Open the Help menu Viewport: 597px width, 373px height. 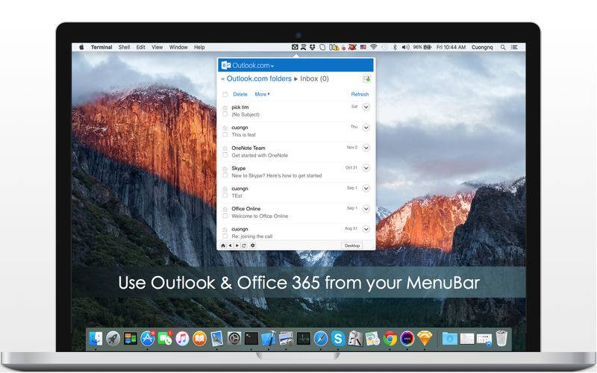tap(199, 47)
